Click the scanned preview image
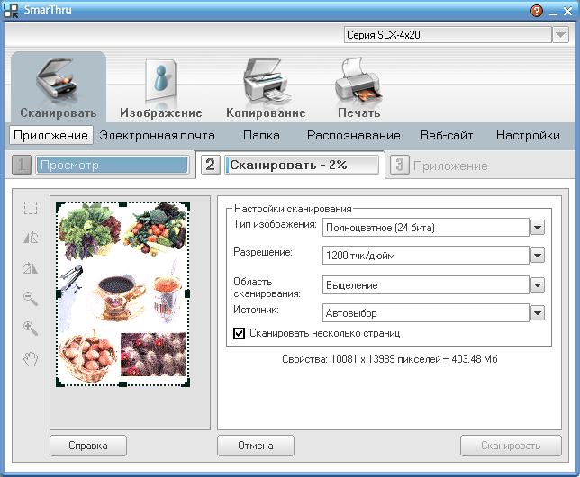580x477 pixels. [122, 294]
